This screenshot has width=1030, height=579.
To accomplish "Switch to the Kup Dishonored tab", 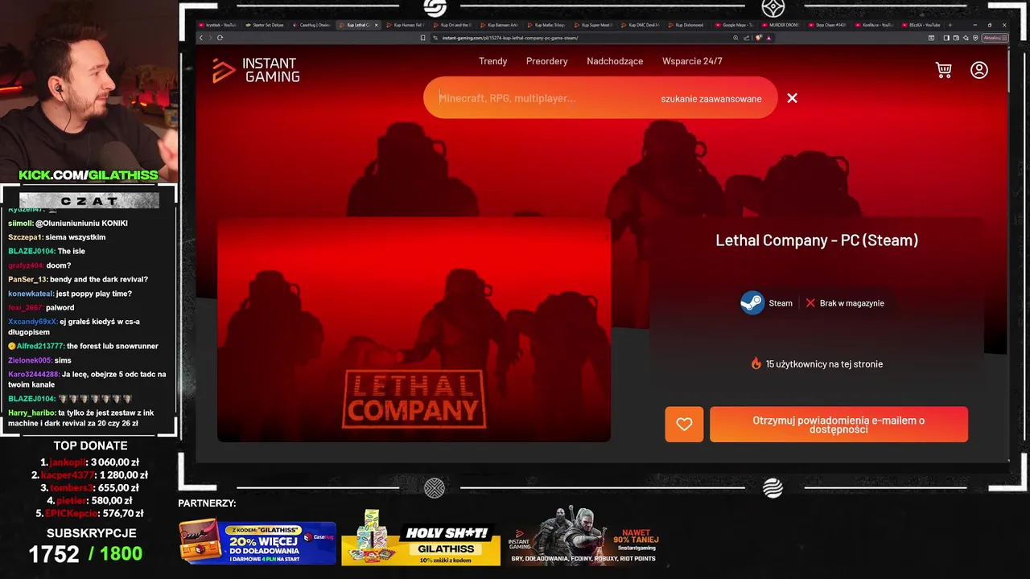I will click(x=686, y=25).
